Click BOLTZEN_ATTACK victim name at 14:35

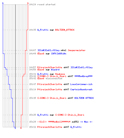[x=65, y=30]
